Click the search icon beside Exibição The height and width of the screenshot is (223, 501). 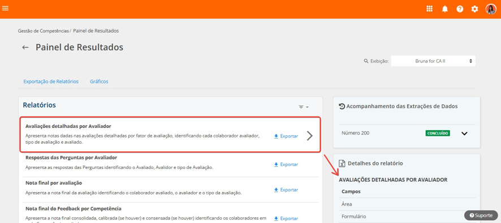pos(366,61)
